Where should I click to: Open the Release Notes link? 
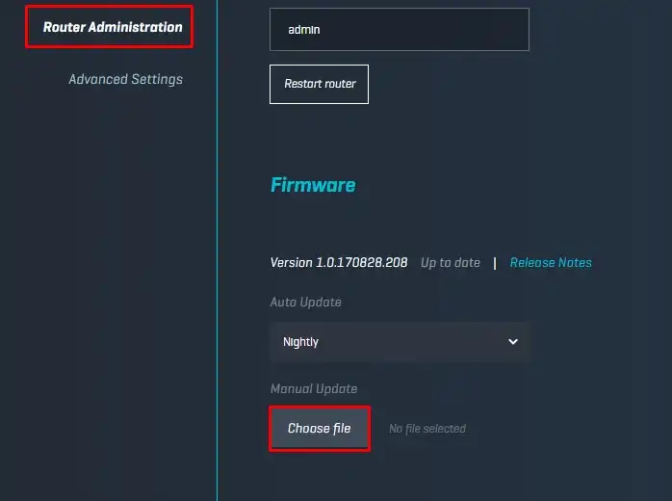(551, 262)
